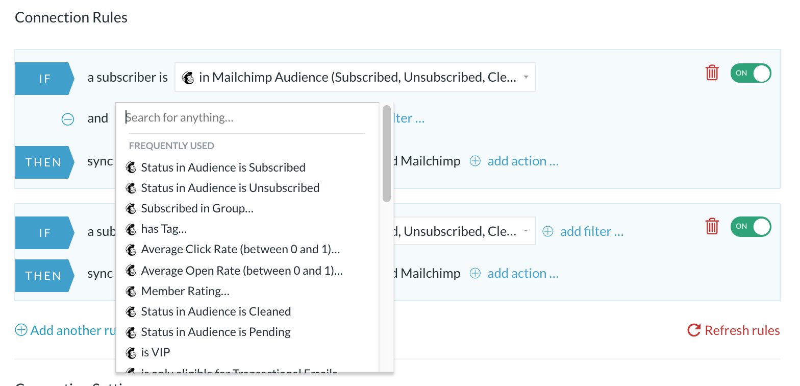The image size is (800, 386).
Task: Click Mailchimp icon beside 'Status in Audience is Cleaned'
Action: [131, 311]
